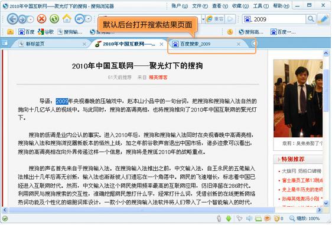Open the 帮助 menu
The height and width of the screenshot is (225, 332).
(281, 6)
